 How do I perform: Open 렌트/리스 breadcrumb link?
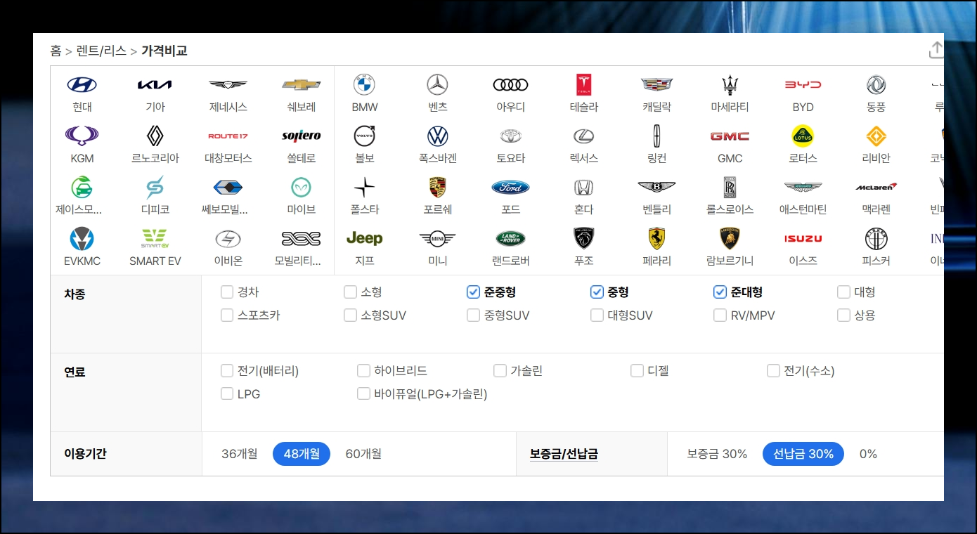click(x=101, y=51)
